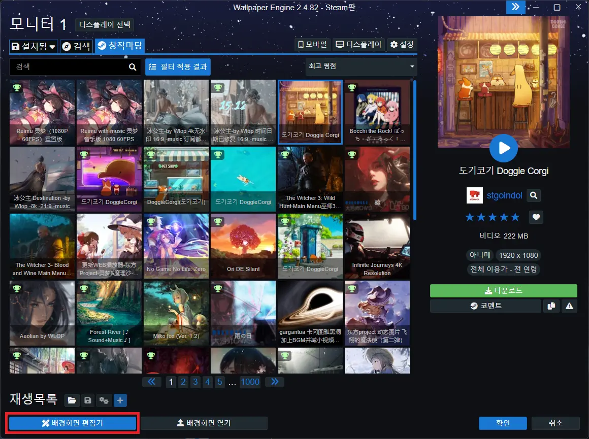
Task: Click the 배경화면 열기 open wallpaper button
Action: pyautogui.click(x=204, y=423)
